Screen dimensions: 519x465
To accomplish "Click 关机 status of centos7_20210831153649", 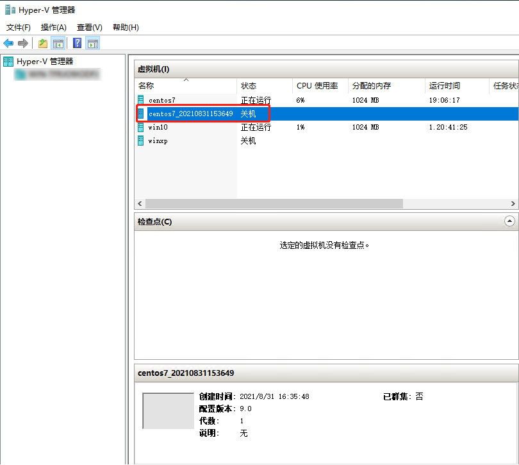I will click(x=248, y=114).
